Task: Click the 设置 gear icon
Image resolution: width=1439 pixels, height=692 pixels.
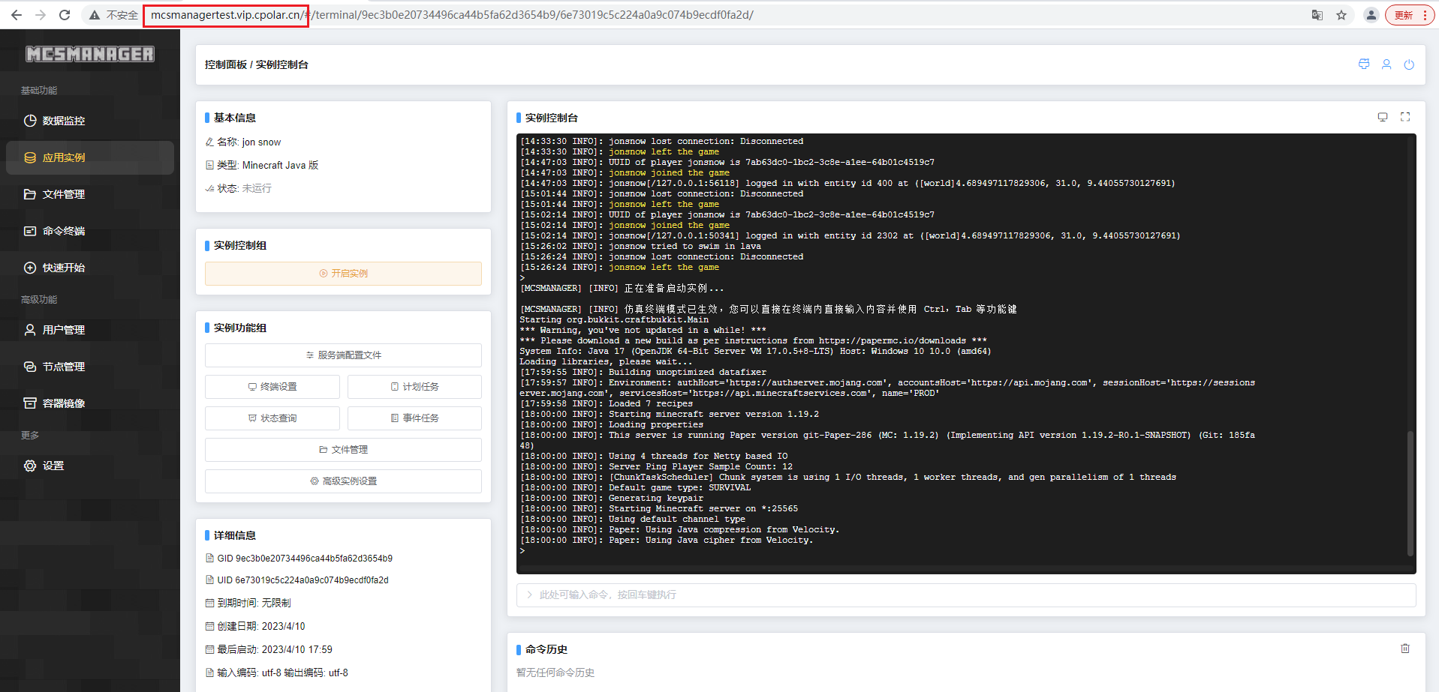Action: 30,466
